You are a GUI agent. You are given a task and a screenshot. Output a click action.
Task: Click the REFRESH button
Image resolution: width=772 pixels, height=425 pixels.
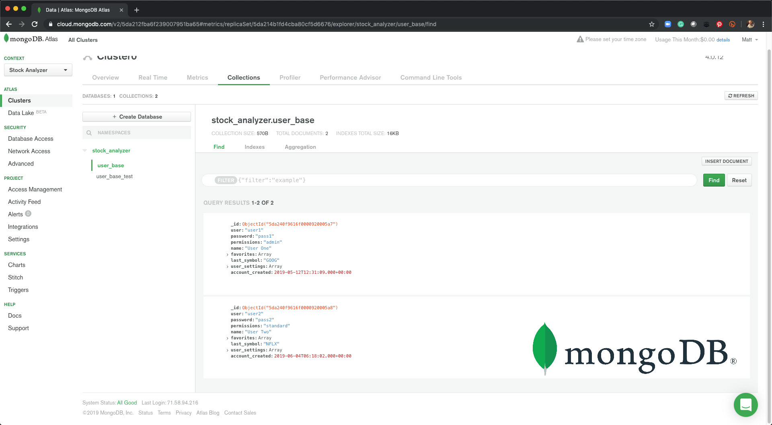coord(741,96)
